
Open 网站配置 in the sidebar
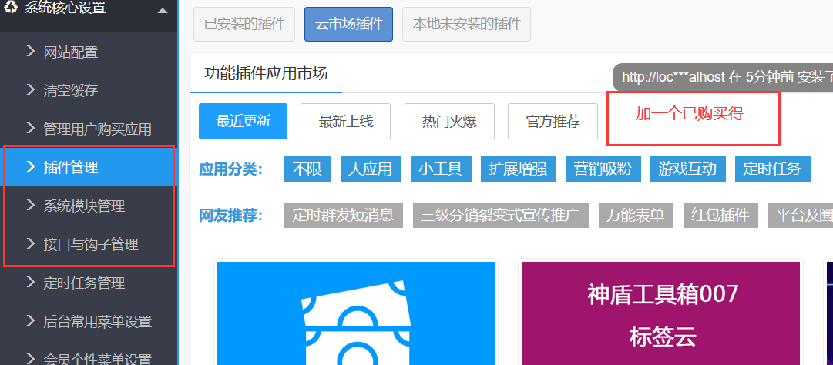point(71,52)
